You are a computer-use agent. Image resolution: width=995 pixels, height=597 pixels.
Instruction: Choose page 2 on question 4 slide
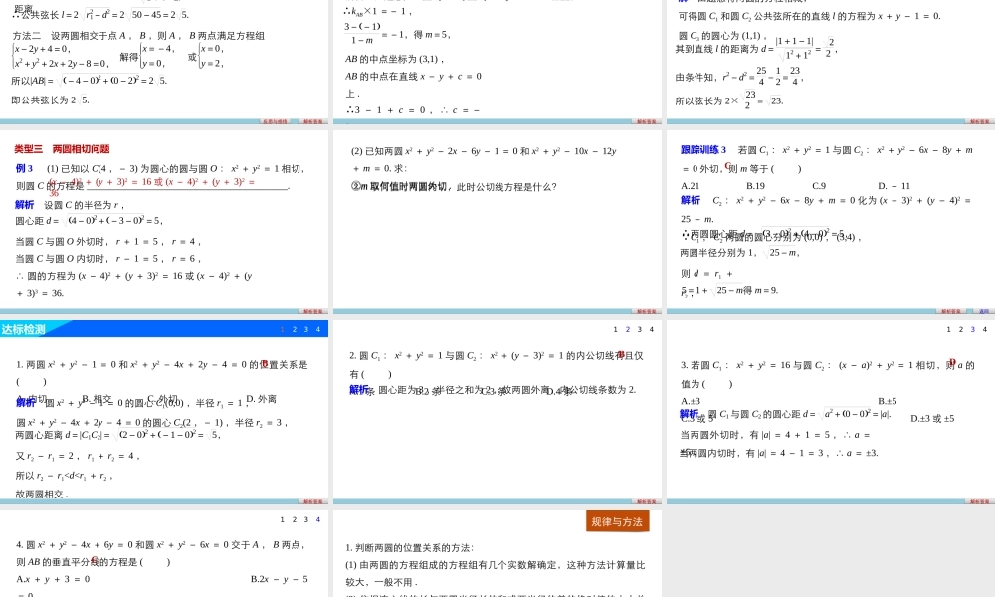tap(295, 519)
